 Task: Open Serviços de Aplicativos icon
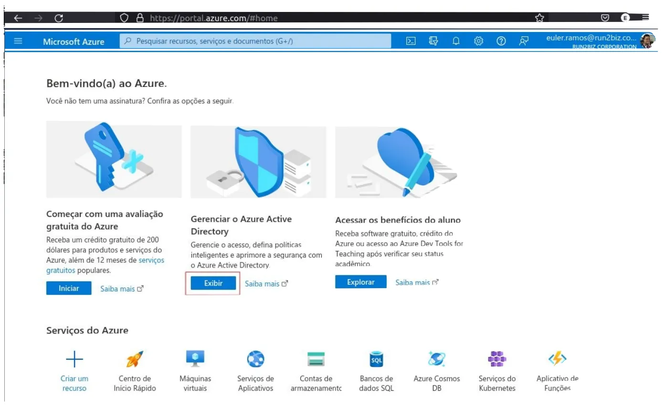click(x=255, y=359)
